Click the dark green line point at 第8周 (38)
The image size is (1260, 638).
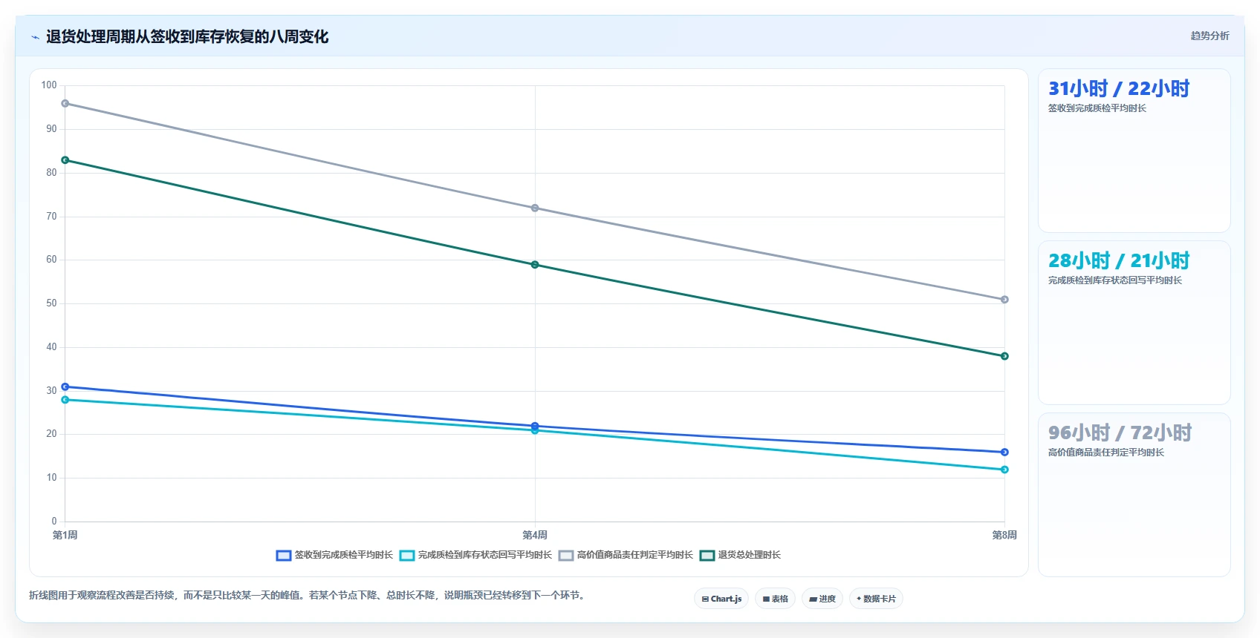1004,356
